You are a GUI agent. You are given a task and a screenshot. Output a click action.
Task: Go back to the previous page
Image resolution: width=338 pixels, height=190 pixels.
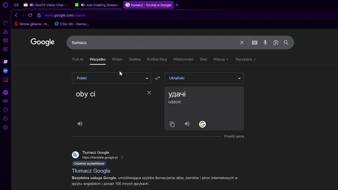pos(16,15)
